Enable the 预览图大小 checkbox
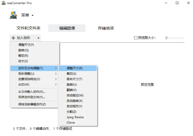 (x=136, y=38)
